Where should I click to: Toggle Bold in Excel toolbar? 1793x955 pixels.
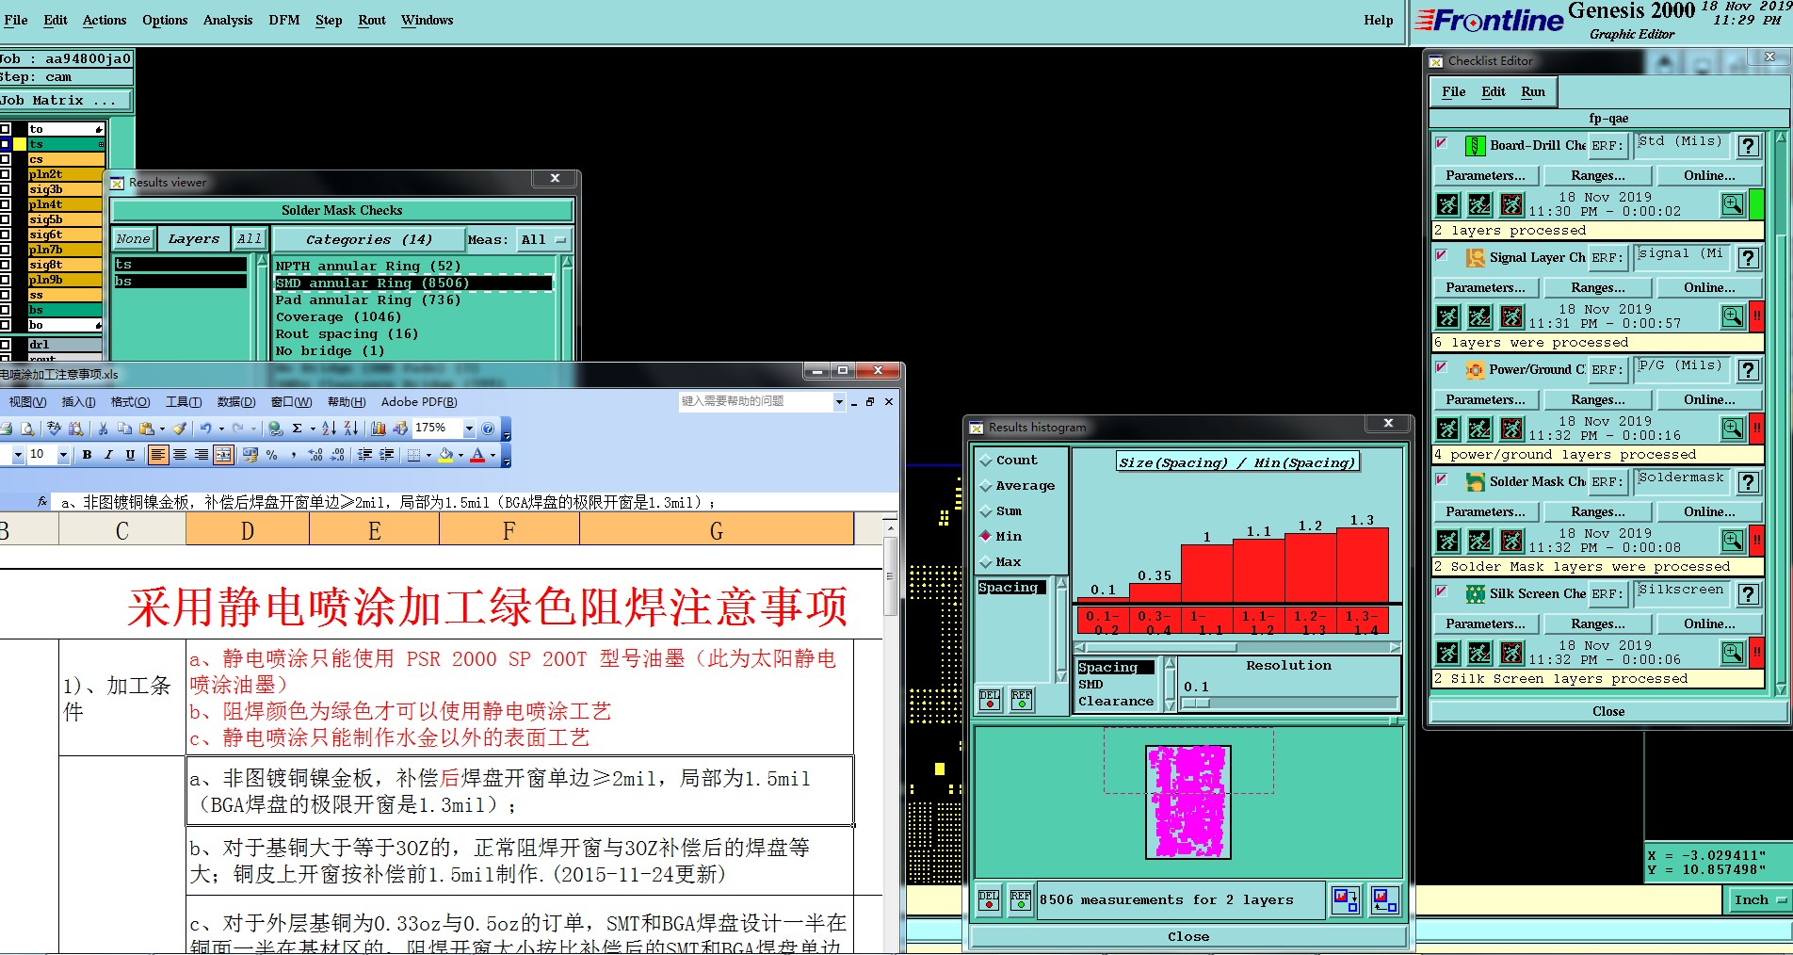click(x=87, y=455)
